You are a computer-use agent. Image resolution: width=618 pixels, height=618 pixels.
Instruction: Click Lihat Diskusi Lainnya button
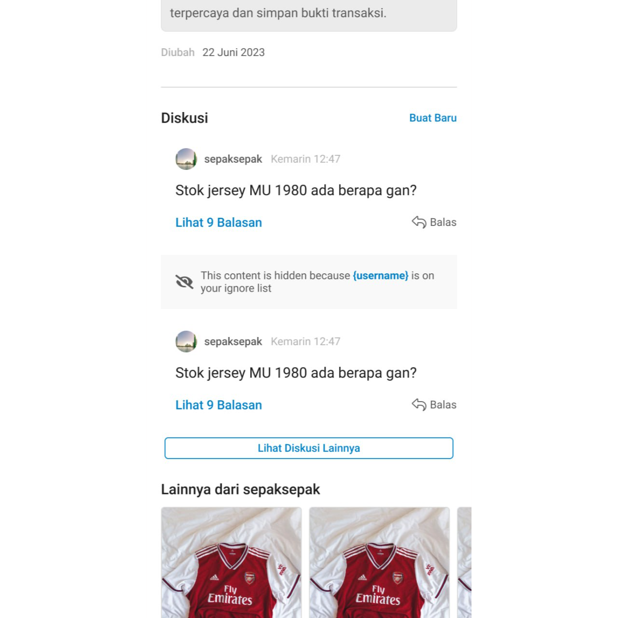[x=309, y=448]
